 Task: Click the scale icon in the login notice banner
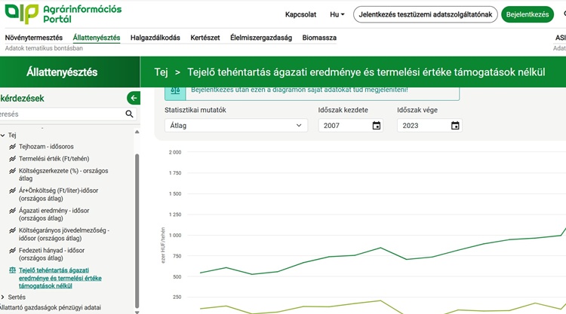click(x=176, y=90)
